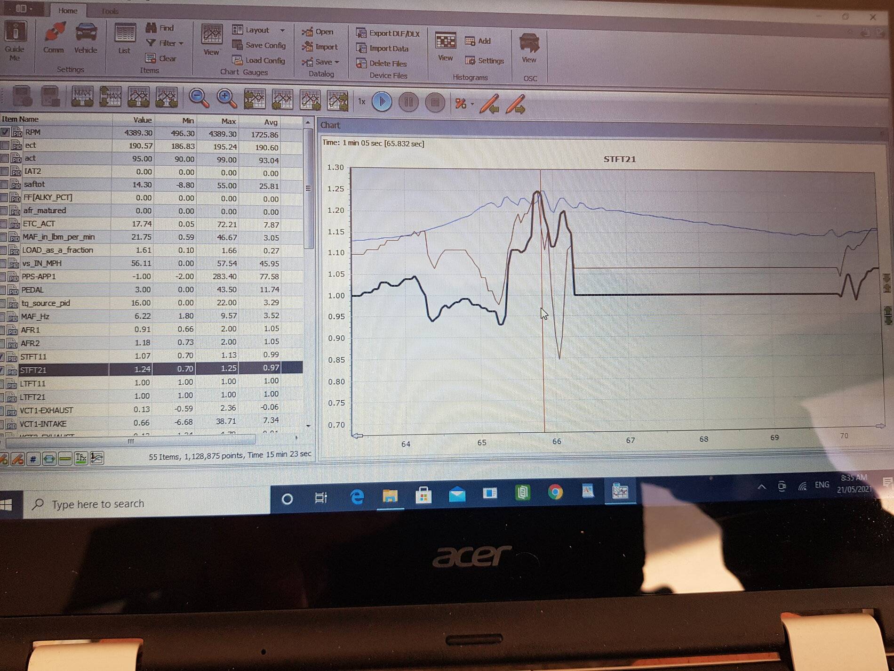
Task: Click the zoom in magnifier icon
Action: [x=227, y=98]
